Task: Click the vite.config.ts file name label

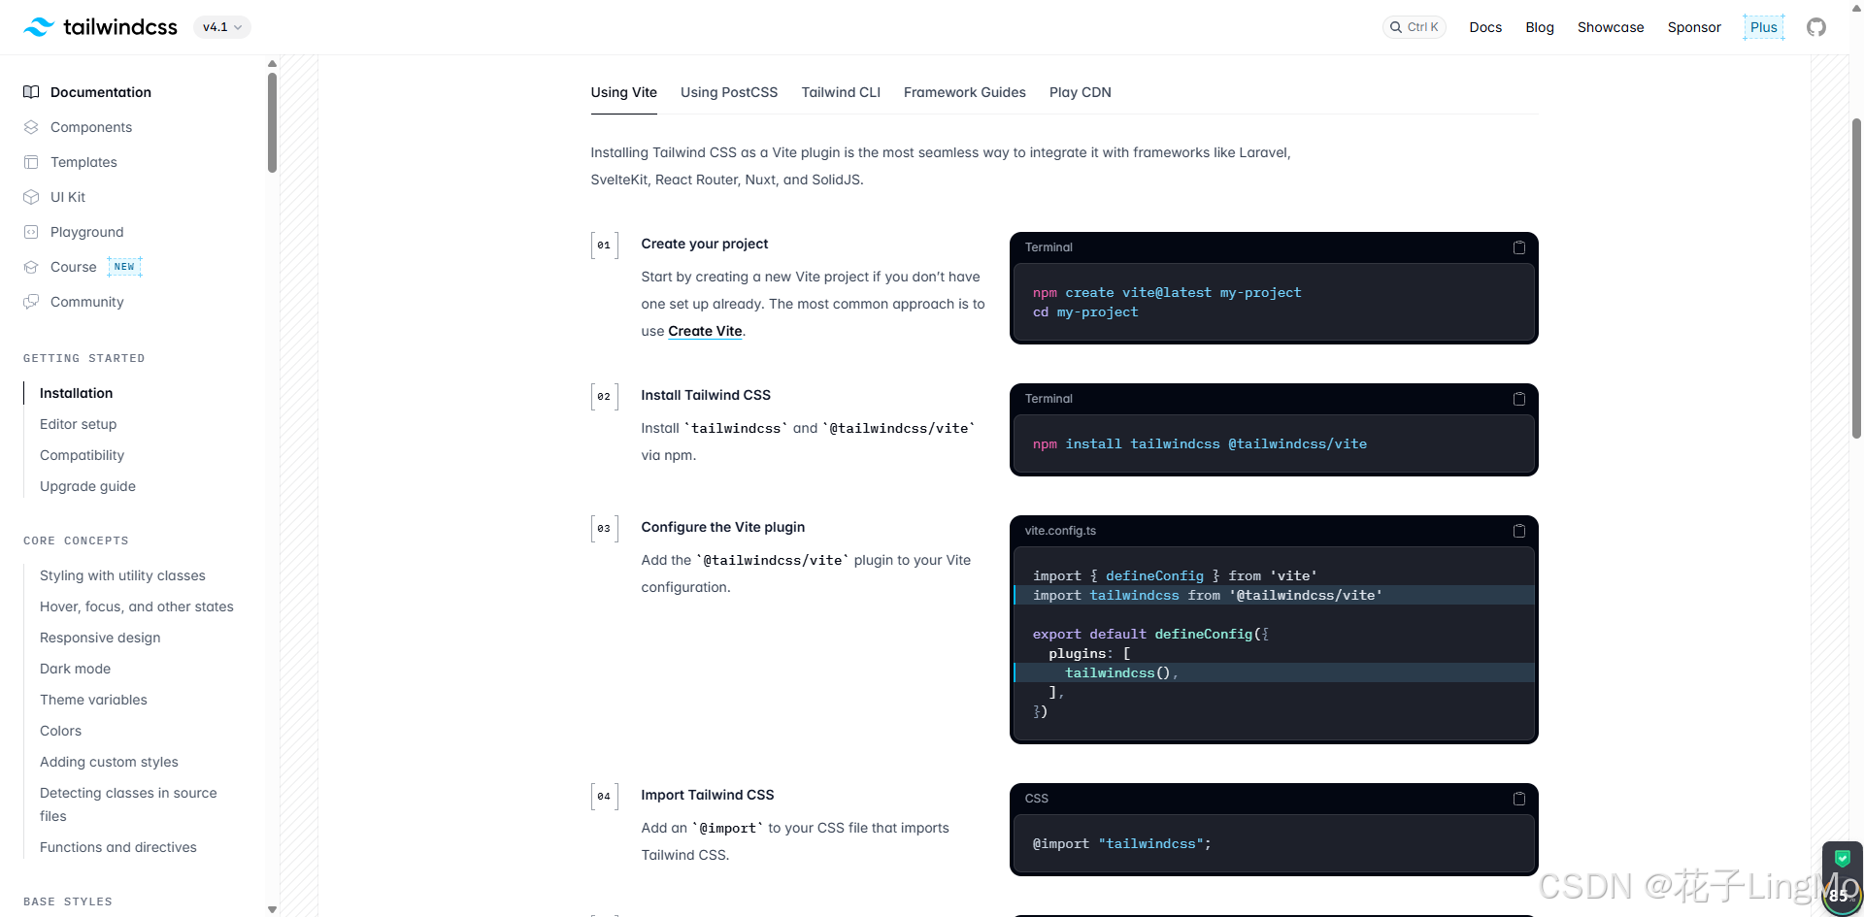Action: pyautogui.click(x=1060, y=531)
